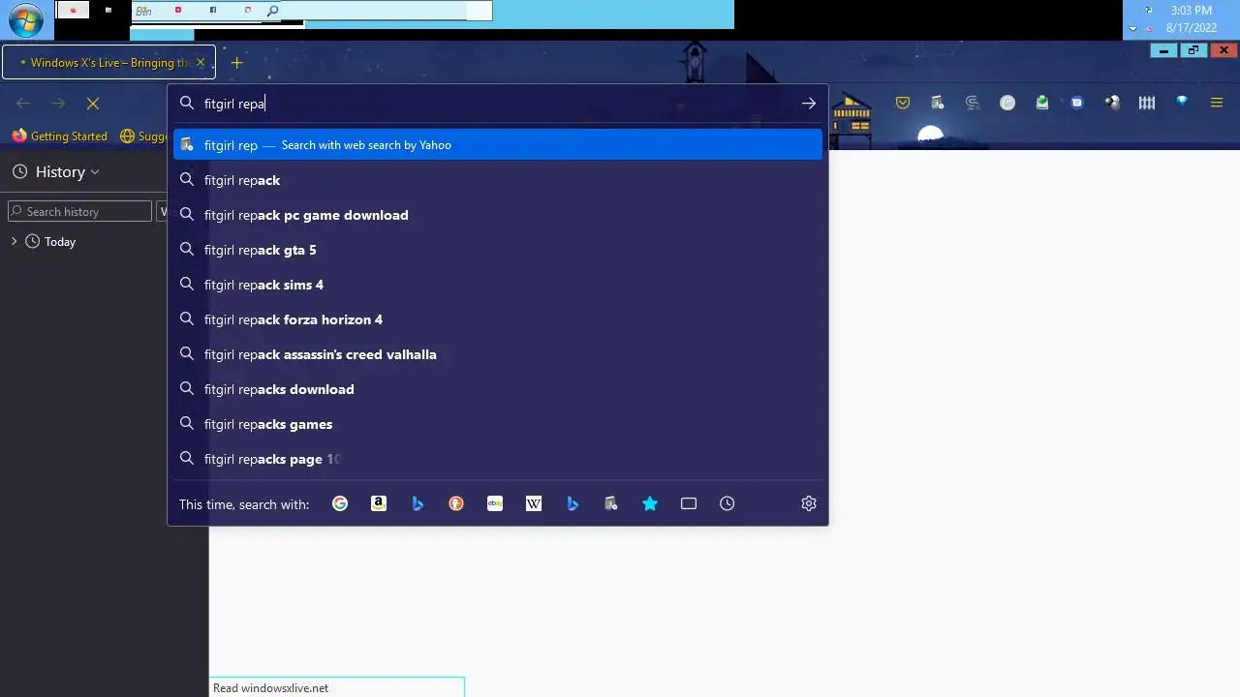This screenshot has width=1240, height=697.
Task: Click the go arrow in the address bar
Action: [809, 104]
